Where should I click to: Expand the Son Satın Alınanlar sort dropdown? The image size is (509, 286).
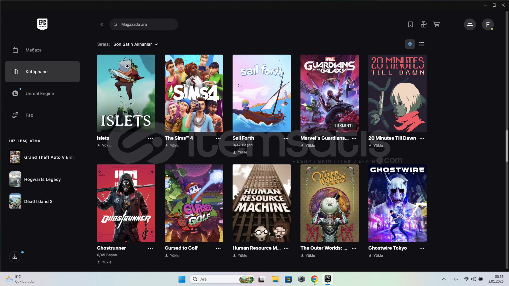135,44
